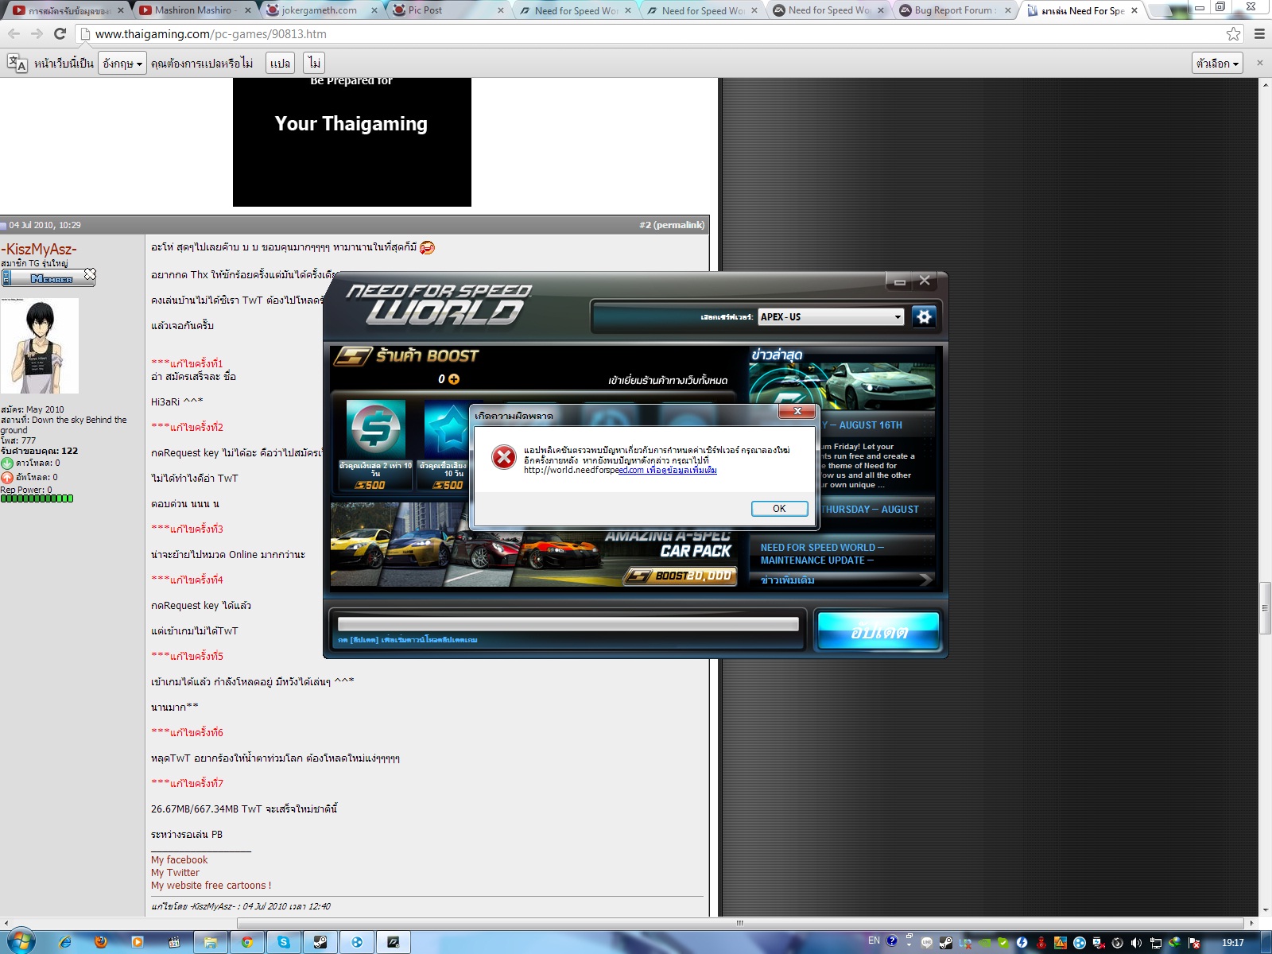Click the volume speaker icon in tray

pyautogui.click(x=1136, y=943)
